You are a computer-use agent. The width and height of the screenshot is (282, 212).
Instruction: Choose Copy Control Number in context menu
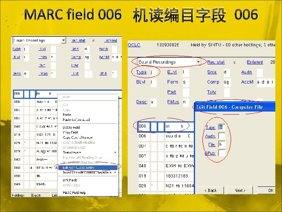click(x=88, y=137)
